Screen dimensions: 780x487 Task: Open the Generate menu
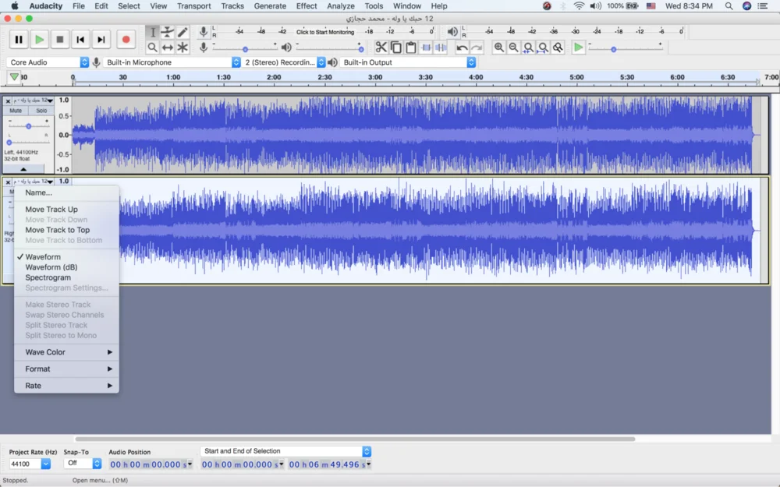(x=270, y=6)
